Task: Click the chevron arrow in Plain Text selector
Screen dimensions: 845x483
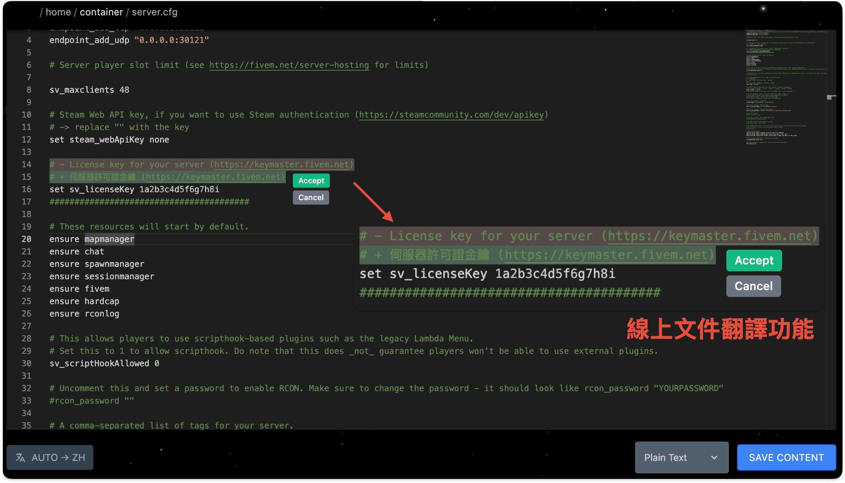Action: (714, 457)
